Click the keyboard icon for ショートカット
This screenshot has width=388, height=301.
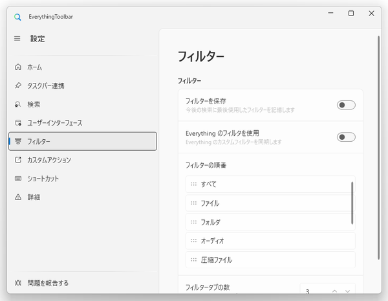click(x=18, y=179)
